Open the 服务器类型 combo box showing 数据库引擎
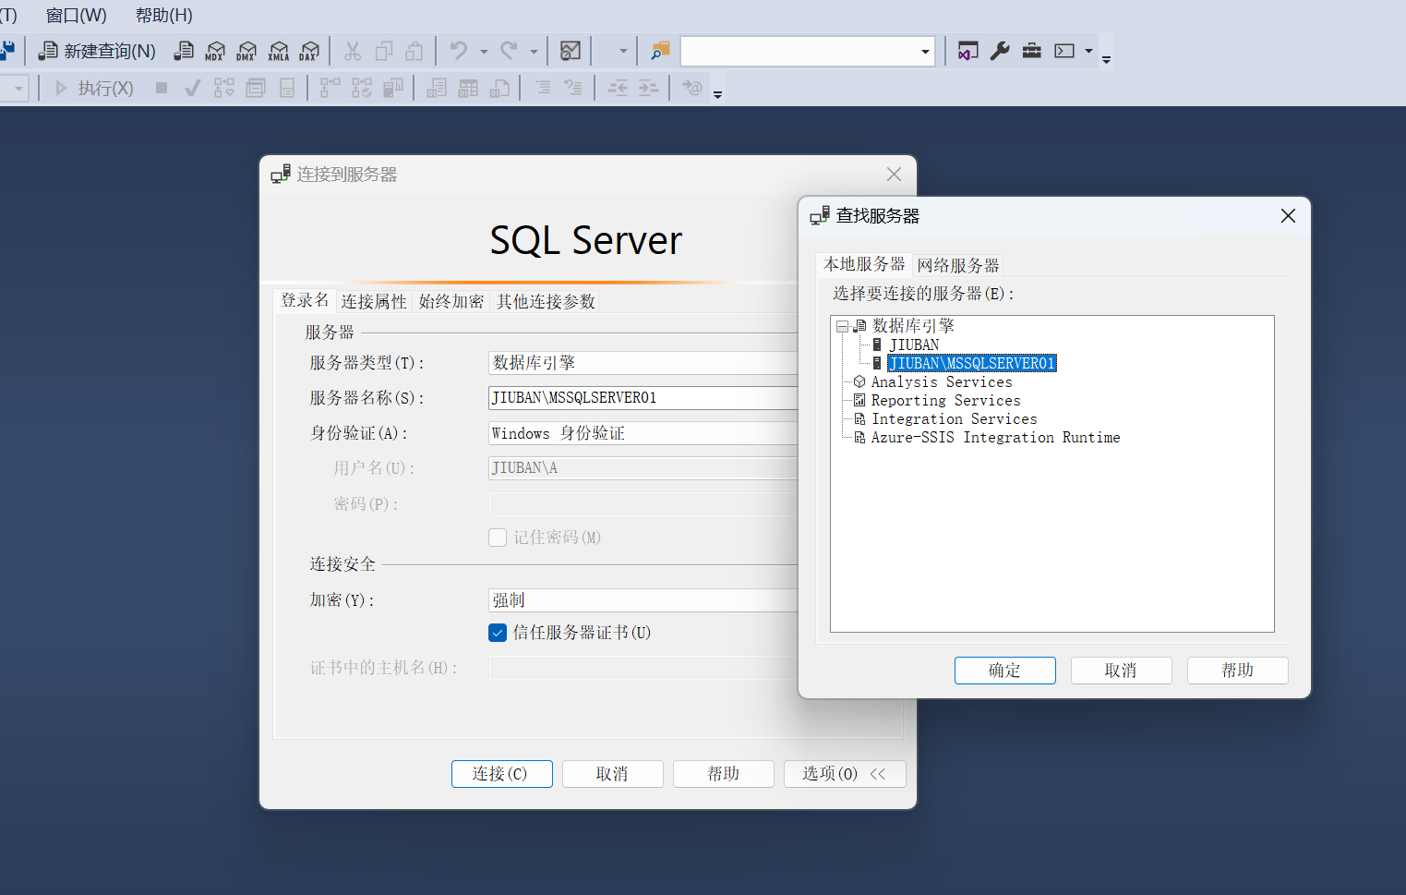1406x895 pixels. coord(643,363)
